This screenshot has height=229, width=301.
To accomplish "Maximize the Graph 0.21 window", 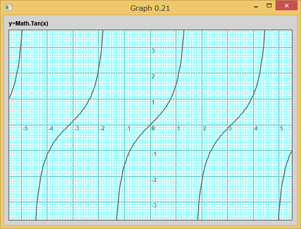I will click(269, 6).
